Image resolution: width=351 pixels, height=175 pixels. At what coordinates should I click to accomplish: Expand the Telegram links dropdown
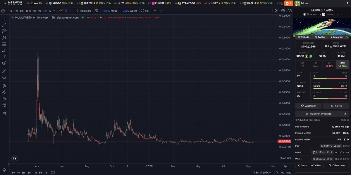click(x=347, y=37)
